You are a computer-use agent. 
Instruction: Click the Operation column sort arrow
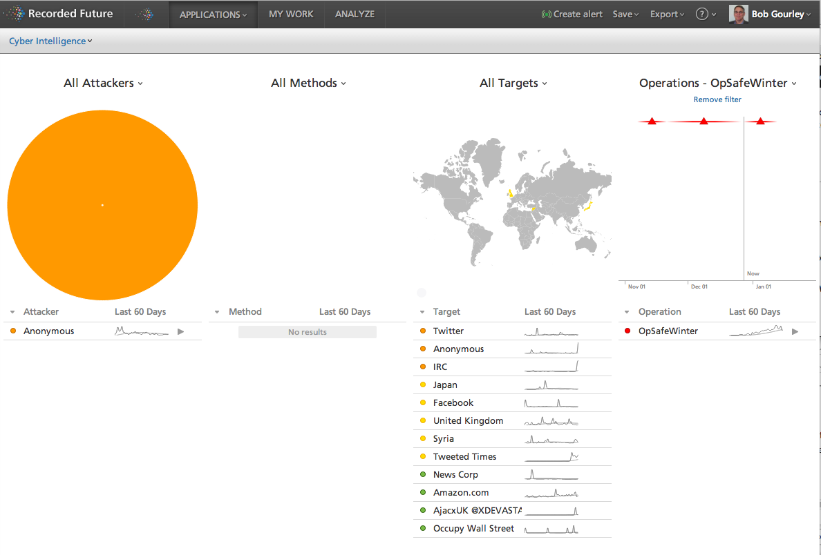pos(627,312)
